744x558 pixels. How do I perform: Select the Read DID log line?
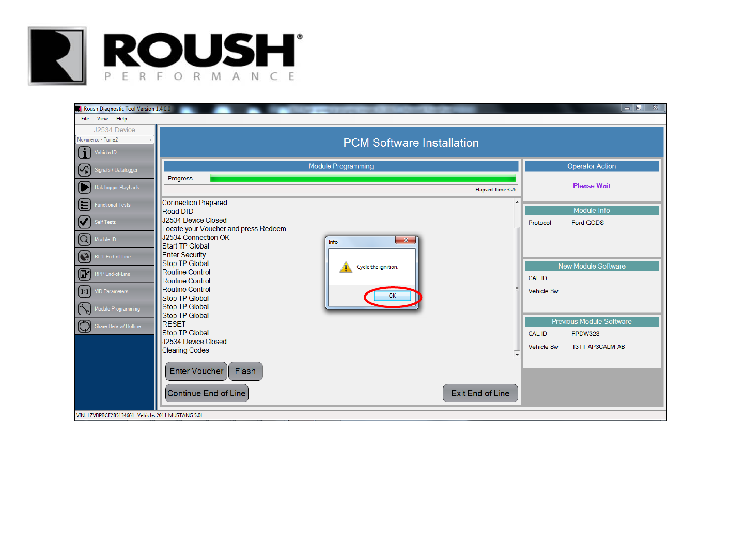[x=178, y=211]
